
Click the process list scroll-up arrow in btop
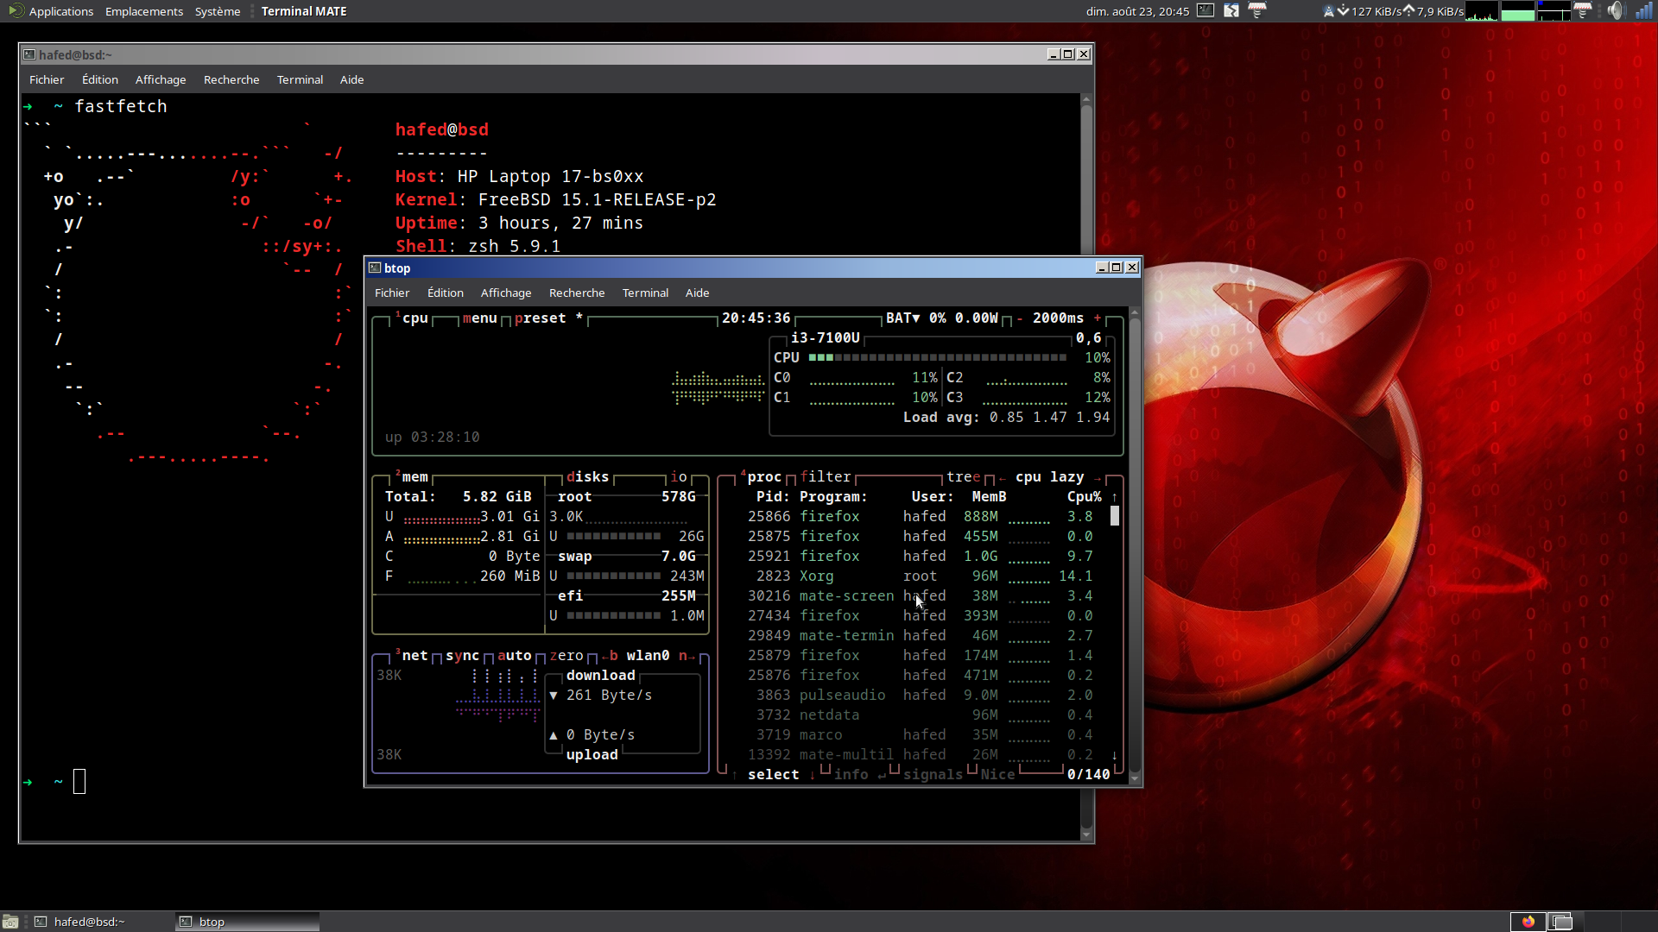(x=1115, y=497)
